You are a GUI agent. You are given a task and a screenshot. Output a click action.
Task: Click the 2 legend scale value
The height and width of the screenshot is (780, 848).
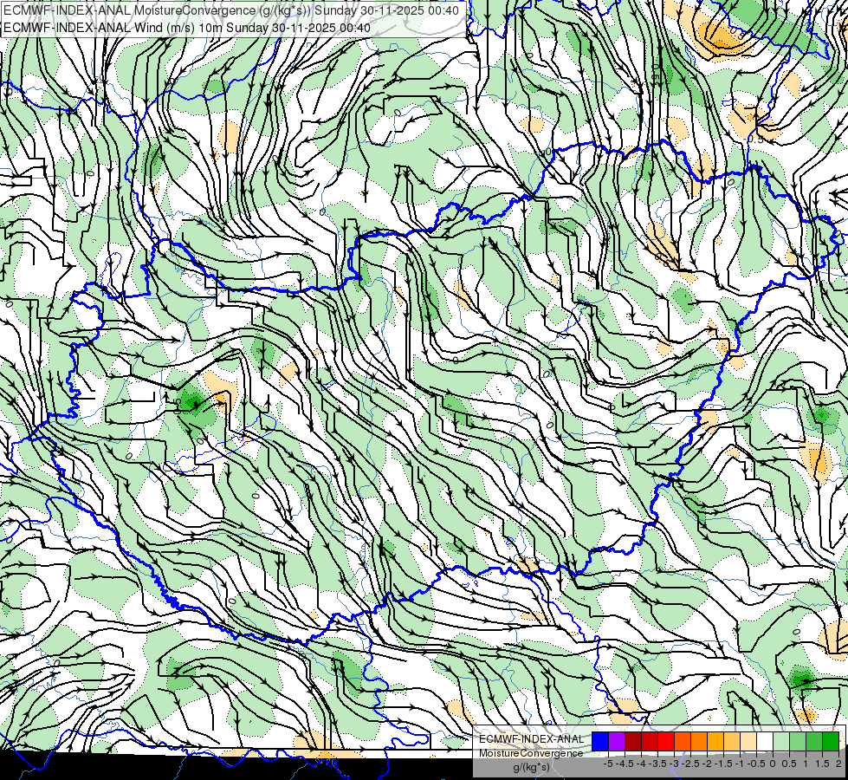click(838, 764)
